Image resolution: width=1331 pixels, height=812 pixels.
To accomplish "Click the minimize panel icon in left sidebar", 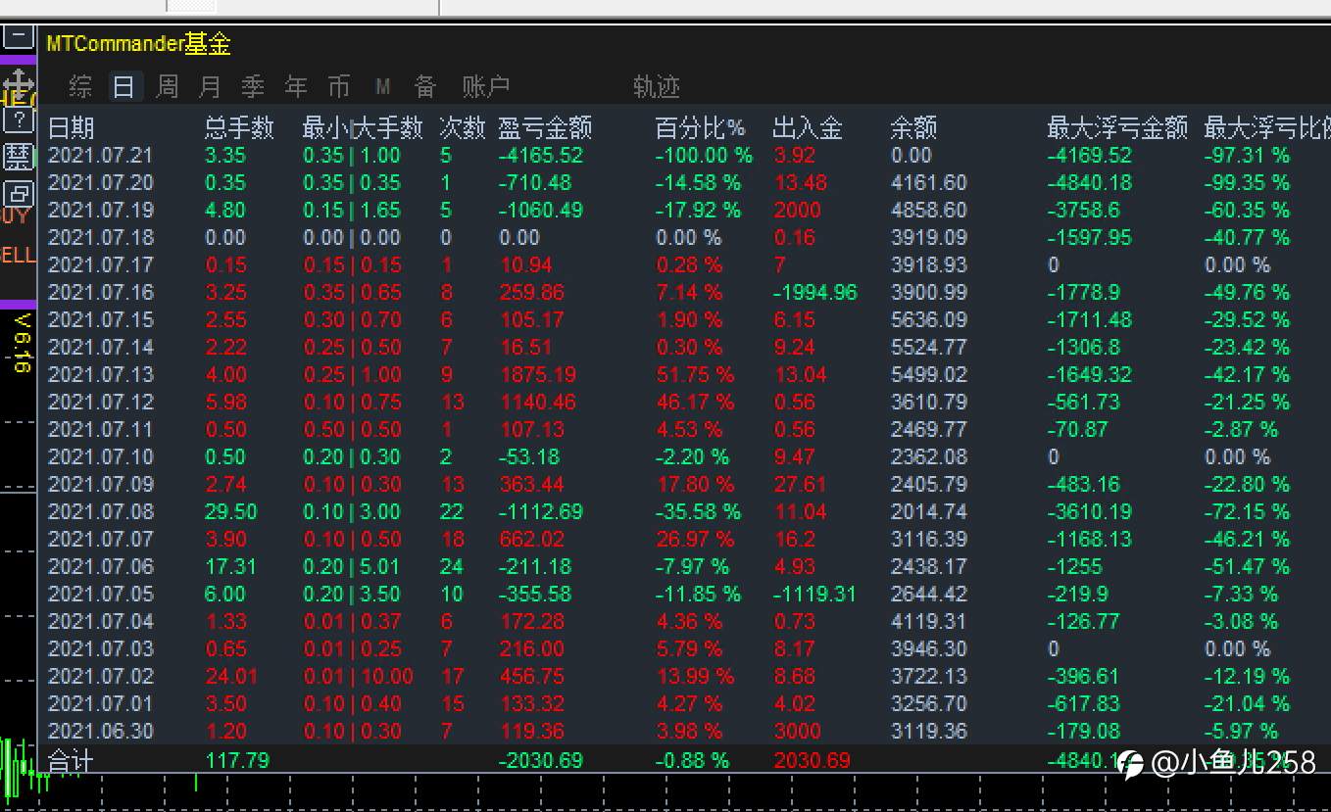I will [18, 37].
